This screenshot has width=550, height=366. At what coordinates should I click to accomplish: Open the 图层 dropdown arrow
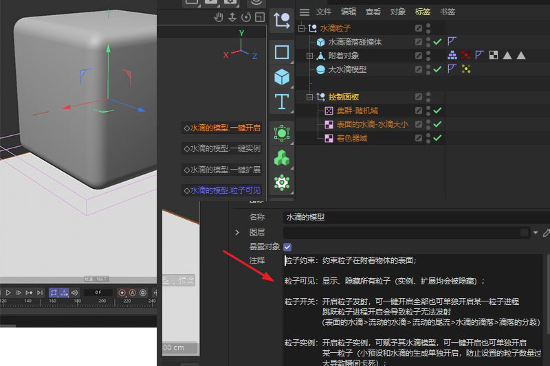pyautogui.click(x=536, y=233)
